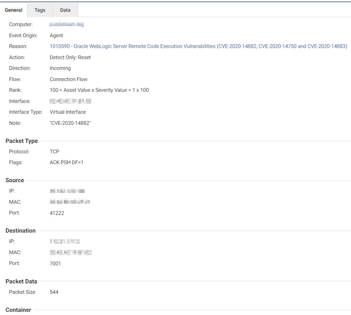
Task: Click the blurred Source IP address
Action: [x=67, y=191]
